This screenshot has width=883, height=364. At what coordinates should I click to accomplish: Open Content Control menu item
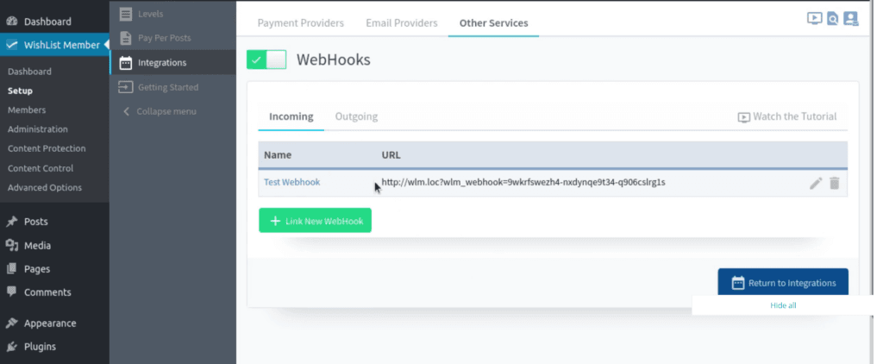pos(41,168)
